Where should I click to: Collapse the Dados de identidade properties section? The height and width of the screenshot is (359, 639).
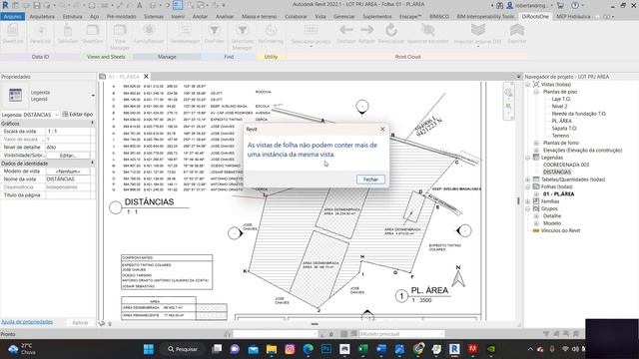(93, 164)
